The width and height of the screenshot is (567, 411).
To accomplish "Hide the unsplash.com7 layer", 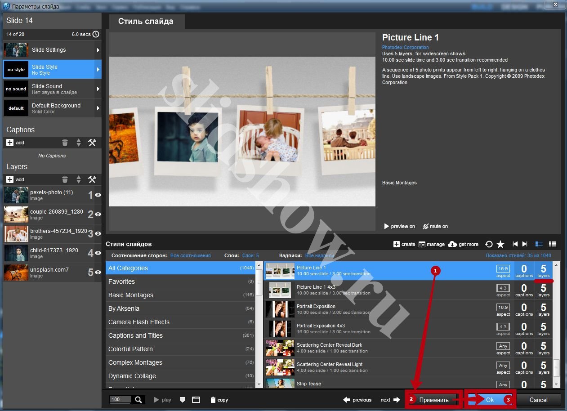I will [x=98, y=273].
